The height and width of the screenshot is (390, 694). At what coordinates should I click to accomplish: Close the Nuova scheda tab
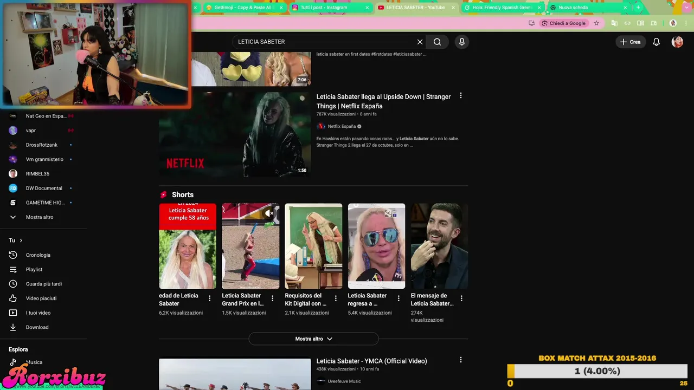[x=625, y=8]
